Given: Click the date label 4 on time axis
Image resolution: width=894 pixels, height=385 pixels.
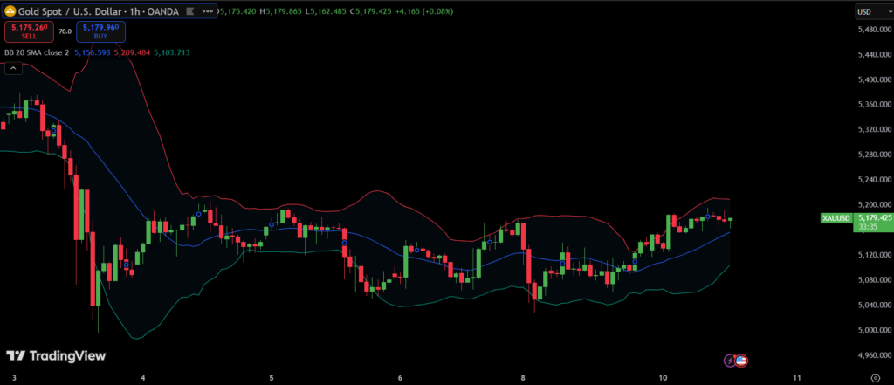Looking at the screenshot, I should (143, 378).
